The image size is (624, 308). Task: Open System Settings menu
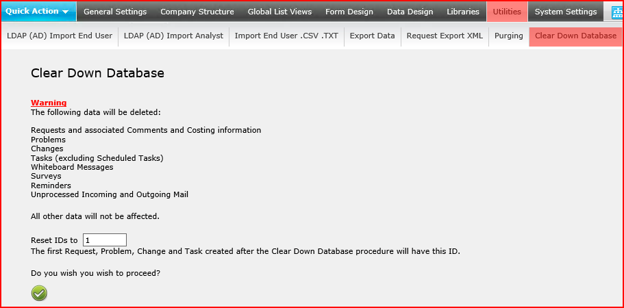[566, 12]
